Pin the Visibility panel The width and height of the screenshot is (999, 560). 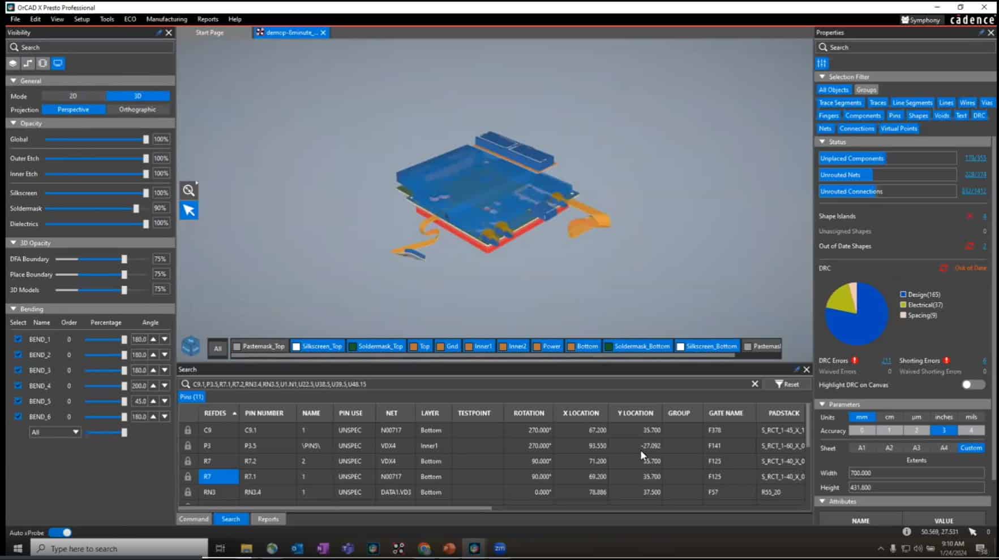pos(158,33)
